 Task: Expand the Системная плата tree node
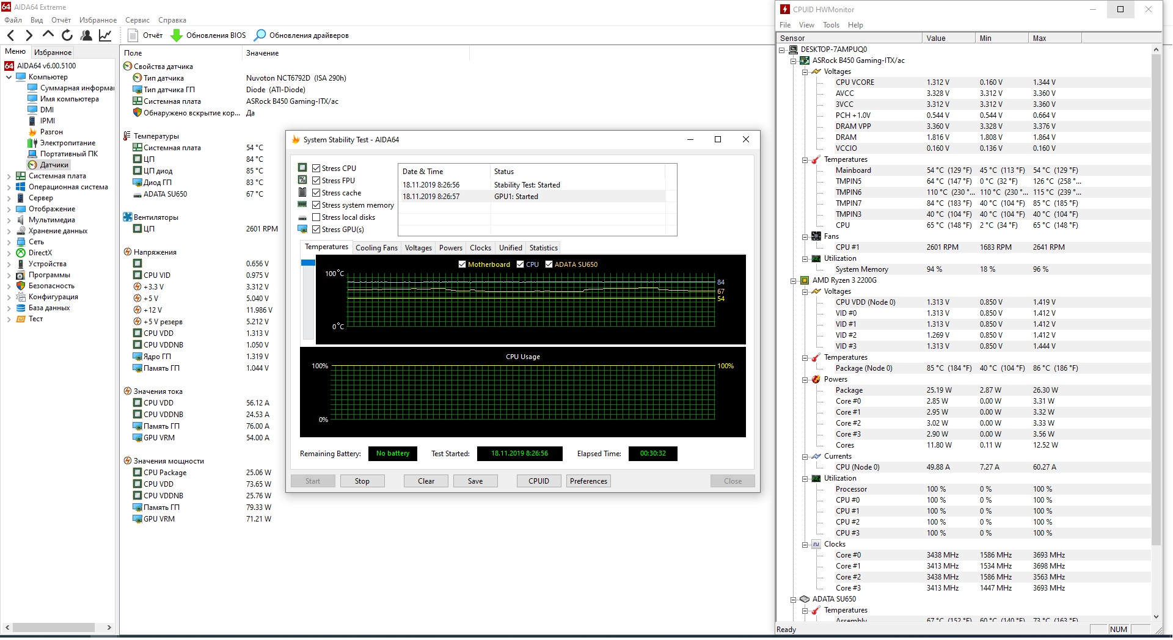(x=9, y=176)
